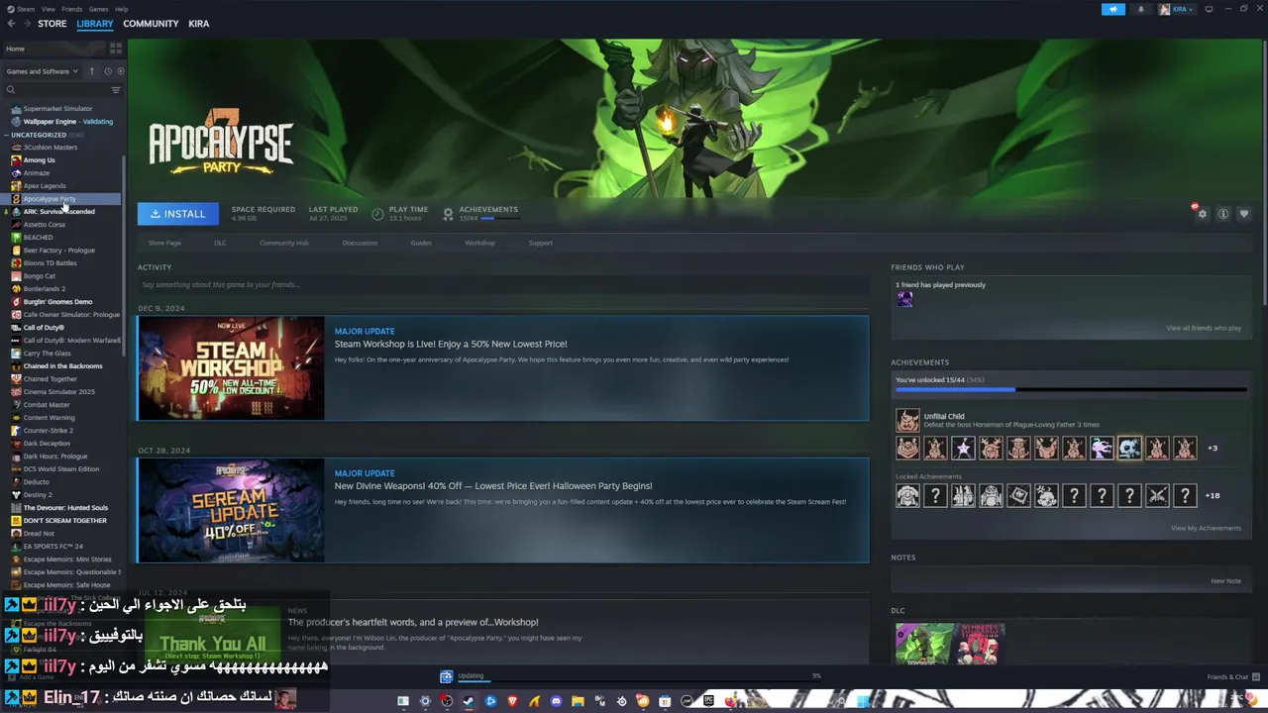Open the Help menu
The width and height of the screenshot is (1268, 713).
coord(121,9)
